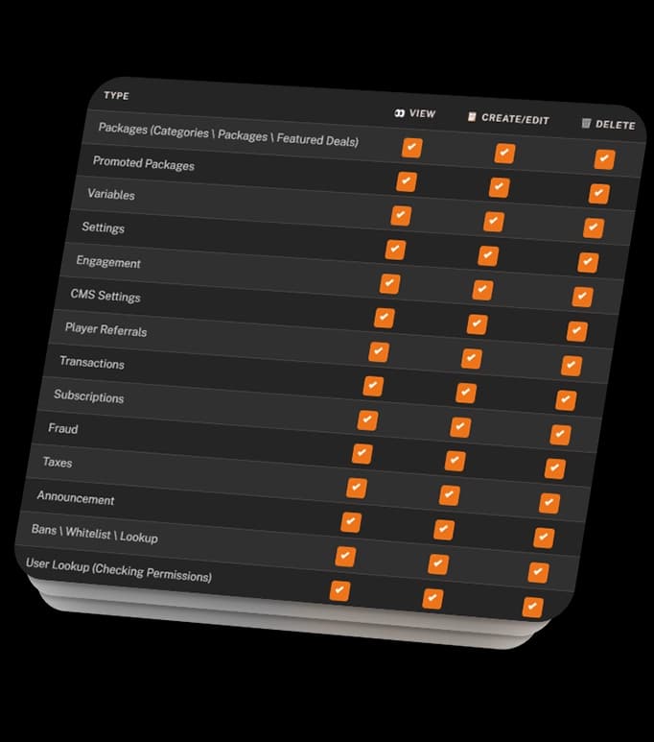
Task: Click the trash icon beside DELETE header
Action: pos(586,123)
